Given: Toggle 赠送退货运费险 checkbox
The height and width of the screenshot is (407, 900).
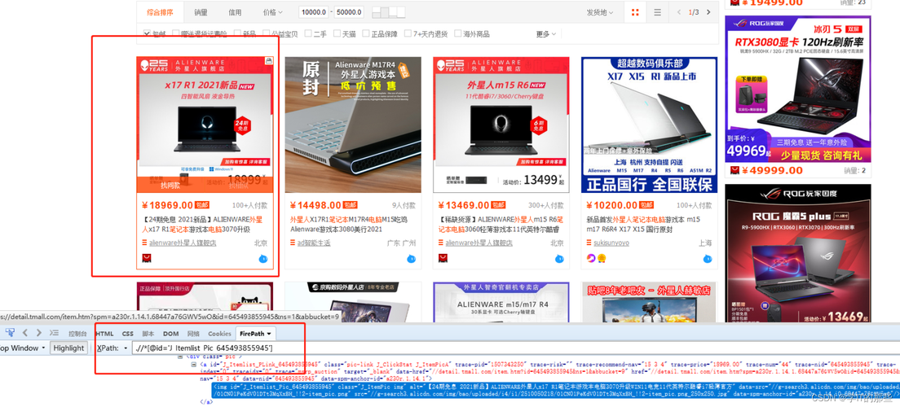Looking at the screenshot, I should click(176, 34).
